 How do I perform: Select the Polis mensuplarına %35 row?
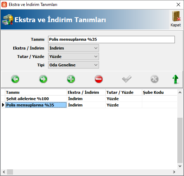pos(89,105)
